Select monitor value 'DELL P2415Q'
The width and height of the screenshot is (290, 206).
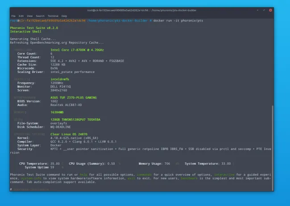tap(61, 86)
